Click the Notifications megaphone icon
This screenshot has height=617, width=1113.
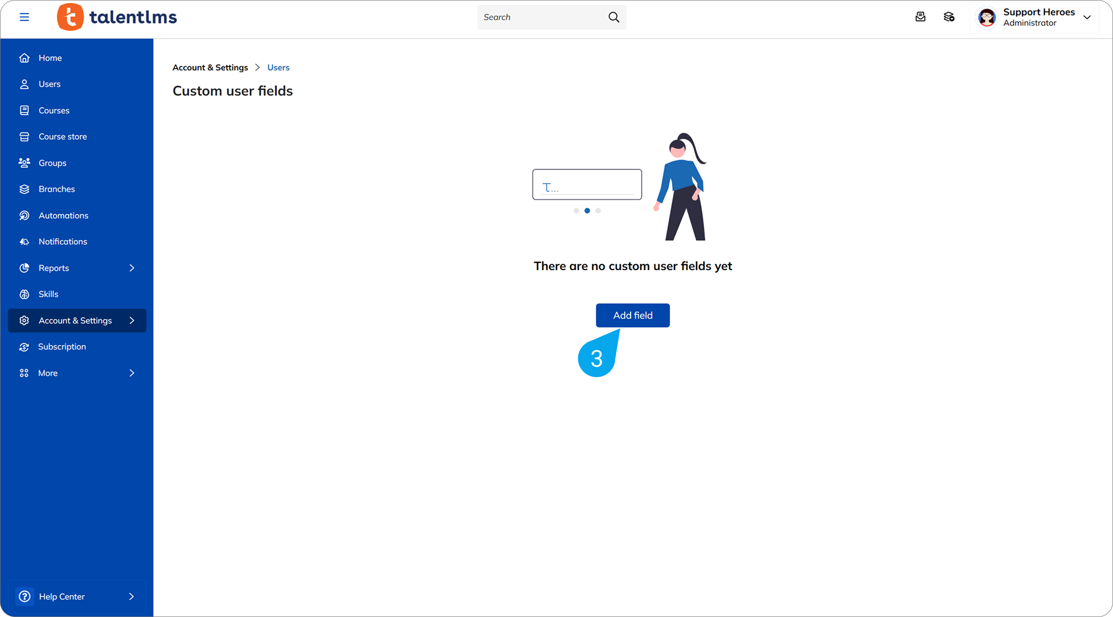click(24, 242)
